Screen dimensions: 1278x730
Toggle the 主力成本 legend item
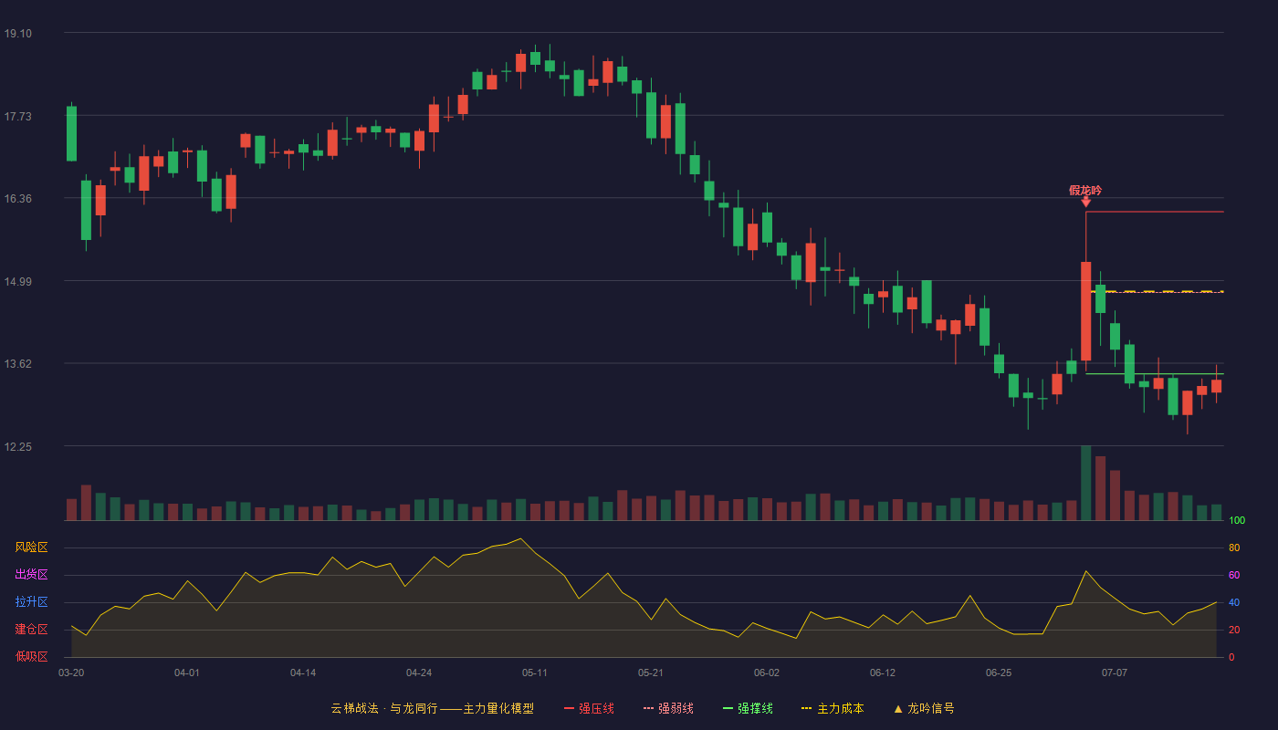click(833, 708)
